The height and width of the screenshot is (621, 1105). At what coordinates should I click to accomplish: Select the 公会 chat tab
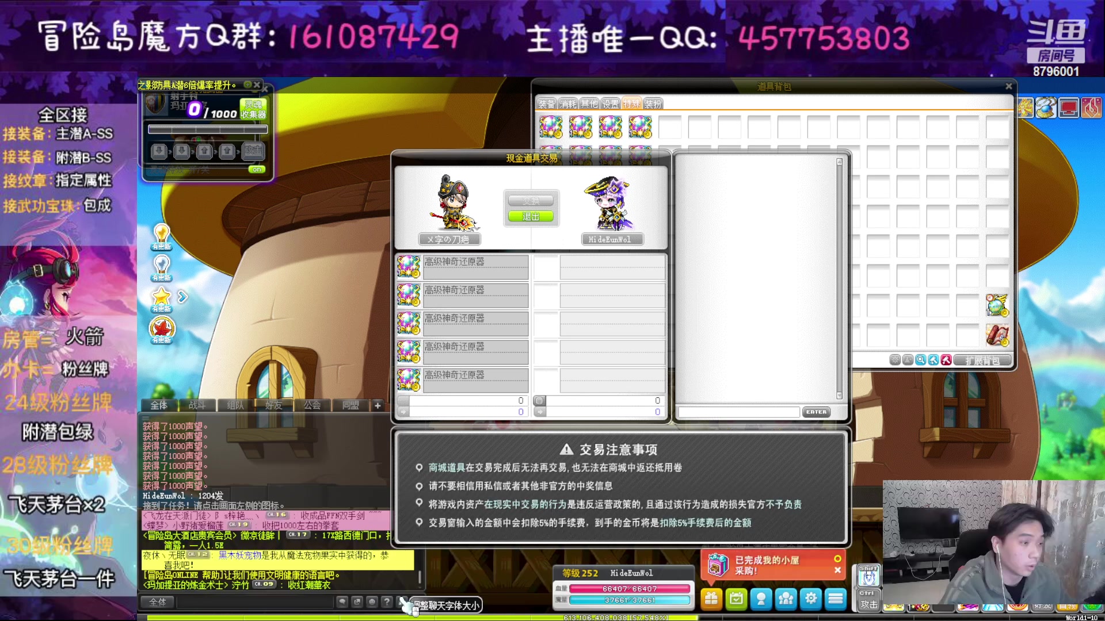tap(312, 405)
